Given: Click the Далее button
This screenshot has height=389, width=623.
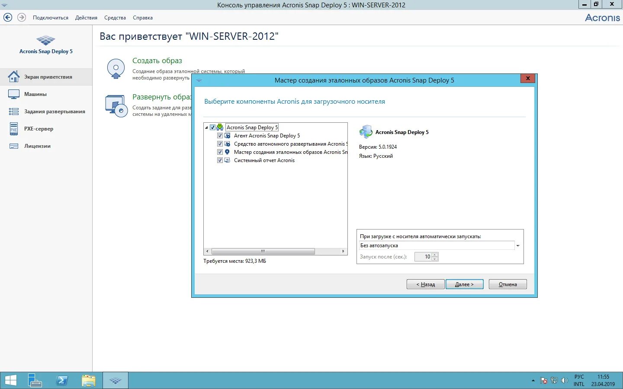Looking at the screenshot, I should pyautogui.click(x=464, y=284).
